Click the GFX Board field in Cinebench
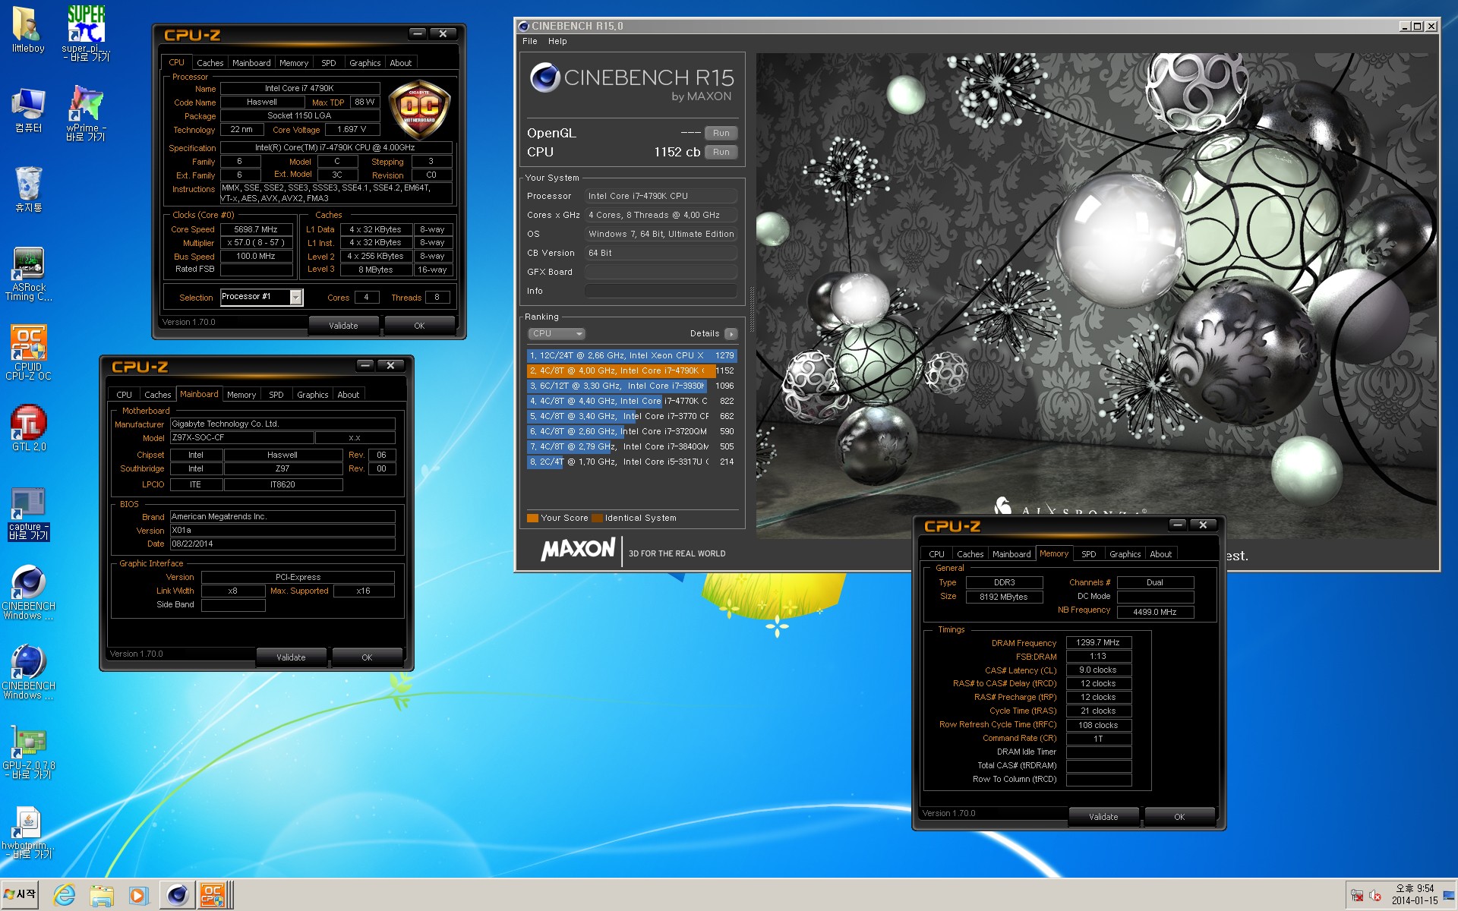The width and height of the screenshot is (1458, 911). coord(661,272)
